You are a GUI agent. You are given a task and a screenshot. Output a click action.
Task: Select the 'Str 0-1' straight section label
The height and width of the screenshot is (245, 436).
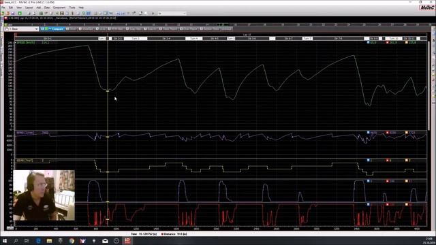(47, 38)
